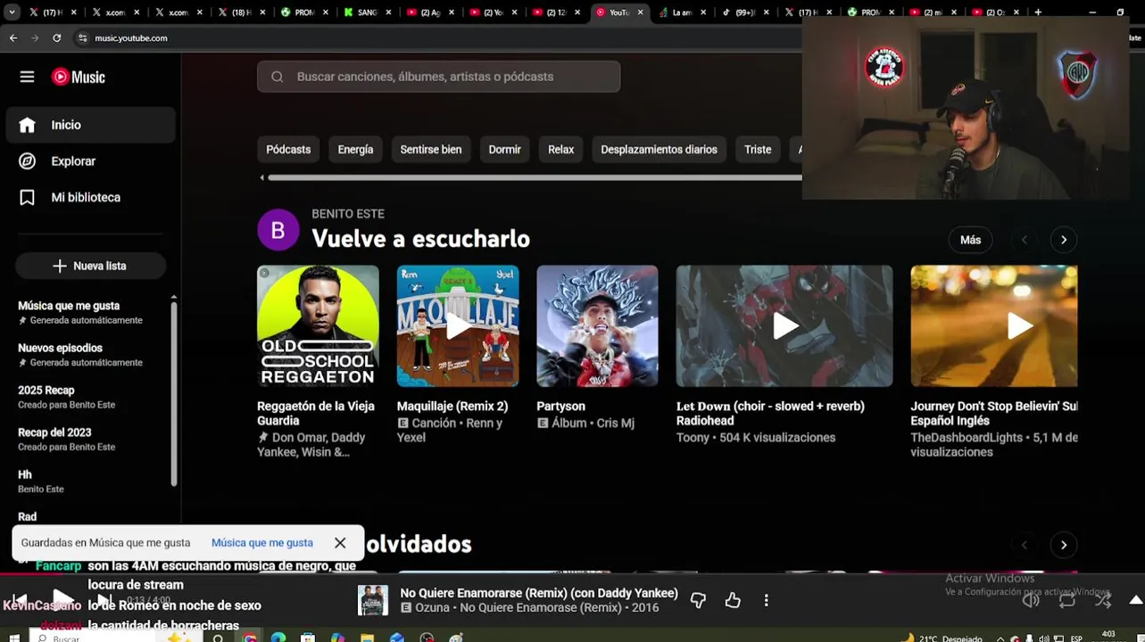Image resolution: width=1145 pixels, height=642 pixels.
Task: Go to Inicio in the sidebar
Action: (90, 125)
